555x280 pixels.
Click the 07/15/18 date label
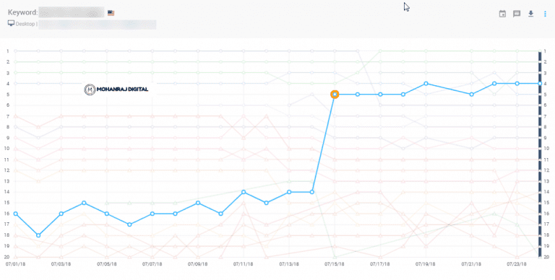[x=335, y=264]
